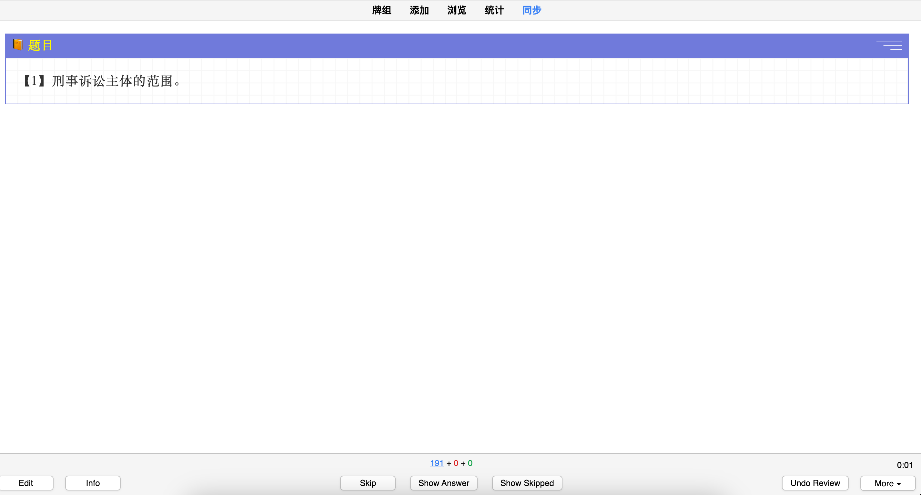Open the 统计 statistics tab

tap(494, 10)
